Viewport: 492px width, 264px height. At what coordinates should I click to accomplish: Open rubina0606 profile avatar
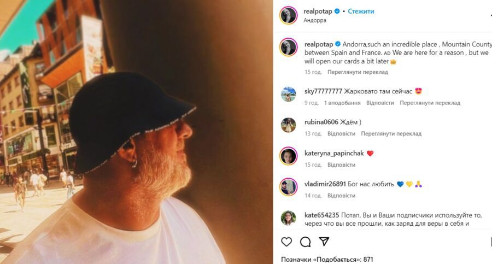(x=288, y=125)
